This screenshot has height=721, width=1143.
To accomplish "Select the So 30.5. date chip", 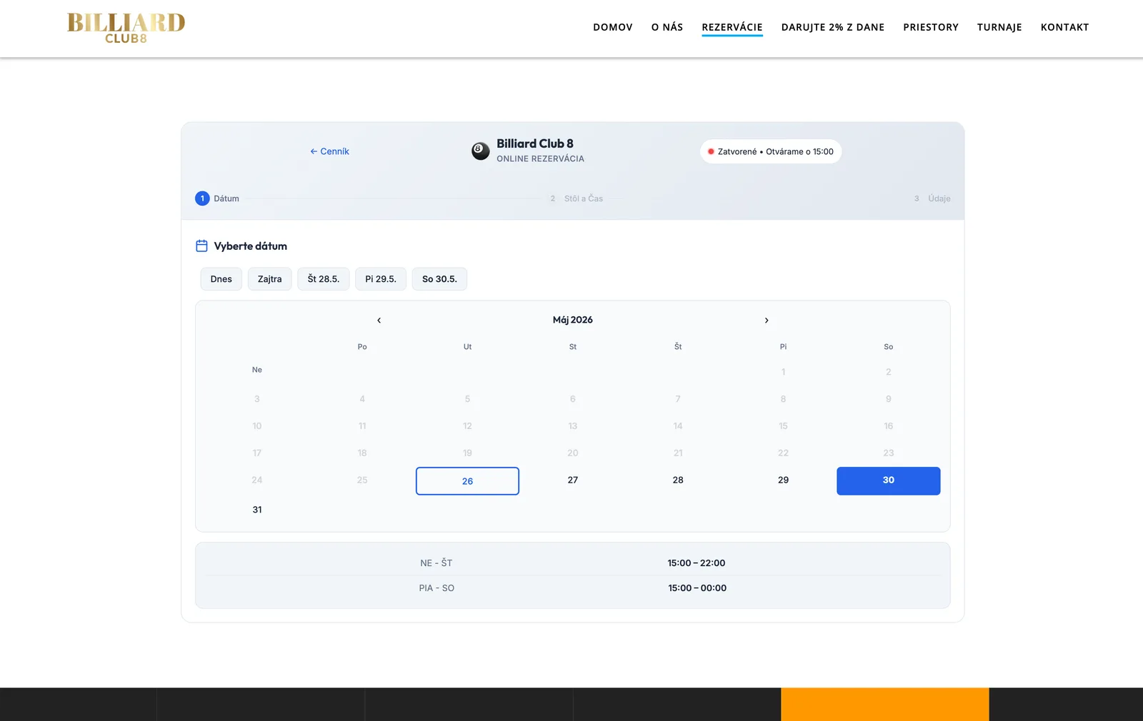I will 439,279.
